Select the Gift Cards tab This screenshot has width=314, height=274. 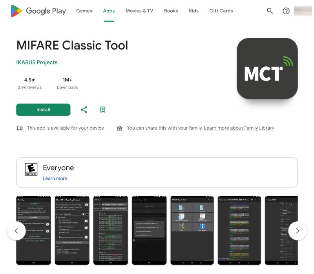point(221,11)
